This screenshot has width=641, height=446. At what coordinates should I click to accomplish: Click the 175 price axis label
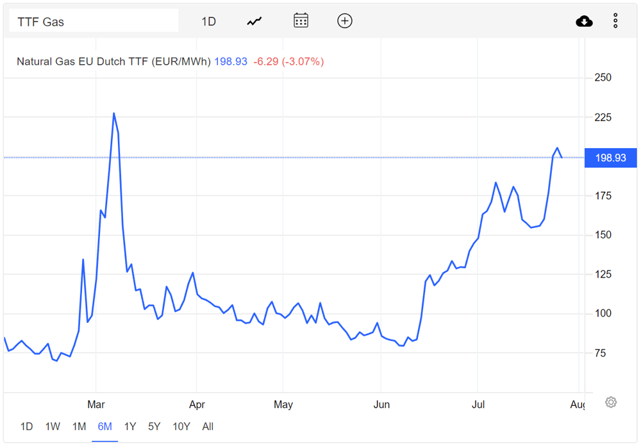coord(603,196)
